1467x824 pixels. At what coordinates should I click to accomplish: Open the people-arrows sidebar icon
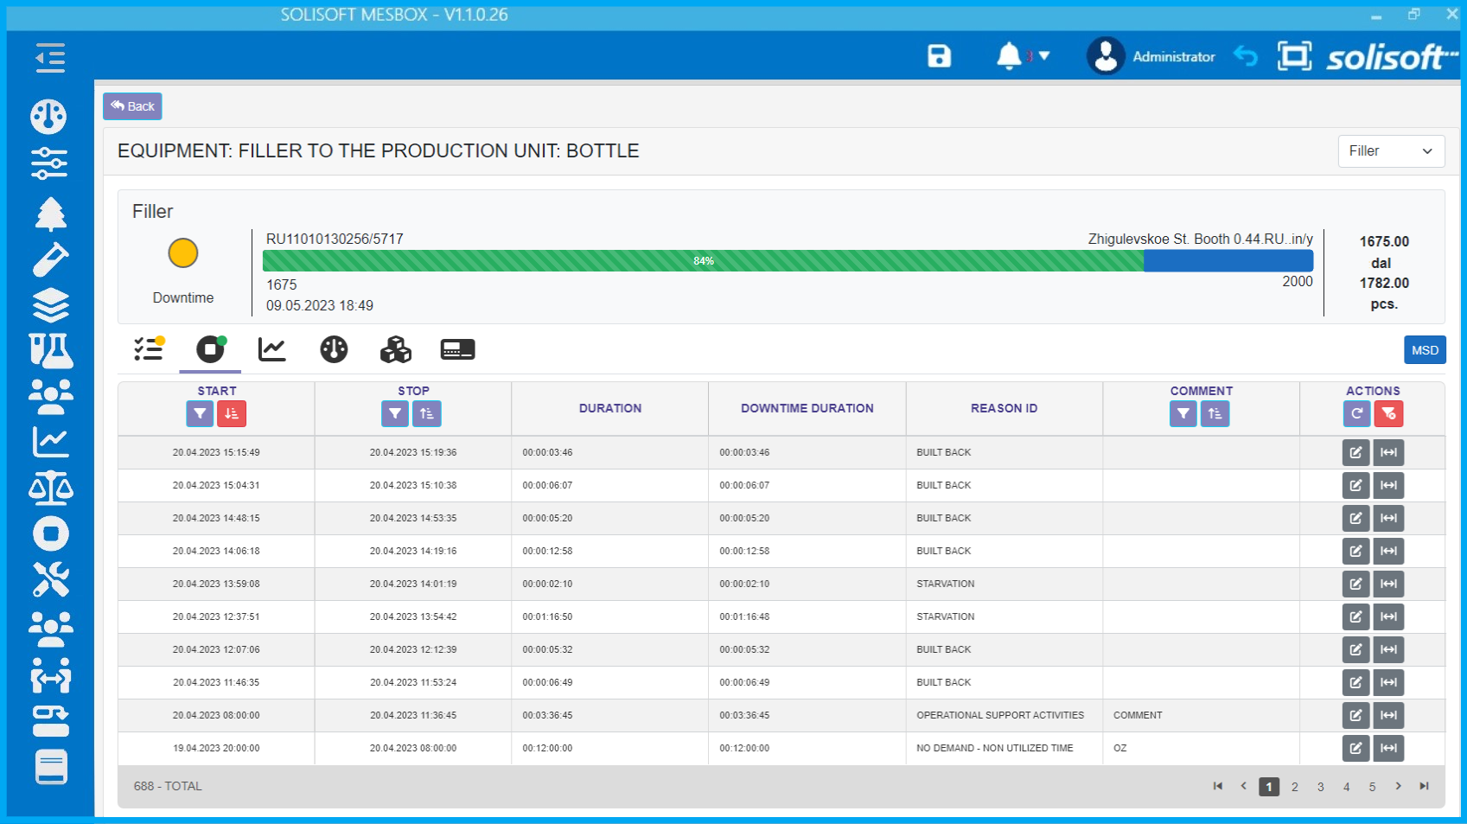[x=50, y=675]
